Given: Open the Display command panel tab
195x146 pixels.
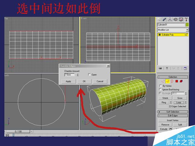Looking at the screenshot, I should 181,20.
